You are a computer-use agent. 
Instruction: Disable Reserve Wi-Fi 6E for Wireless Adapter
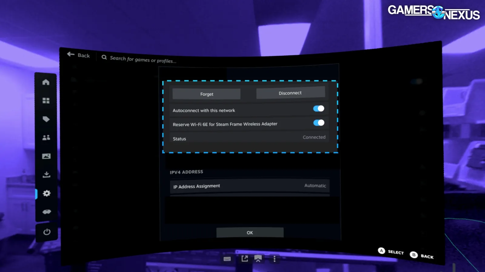pos(319,123)
